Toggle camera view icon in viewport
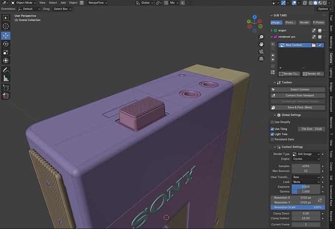 click(261, 52)
